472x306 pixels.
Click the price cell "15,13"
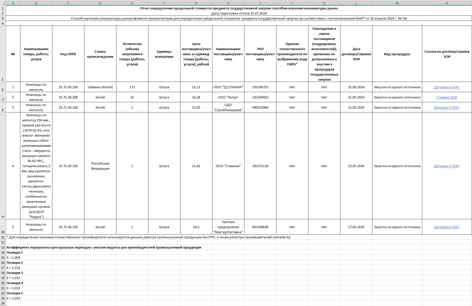point(196,87)
